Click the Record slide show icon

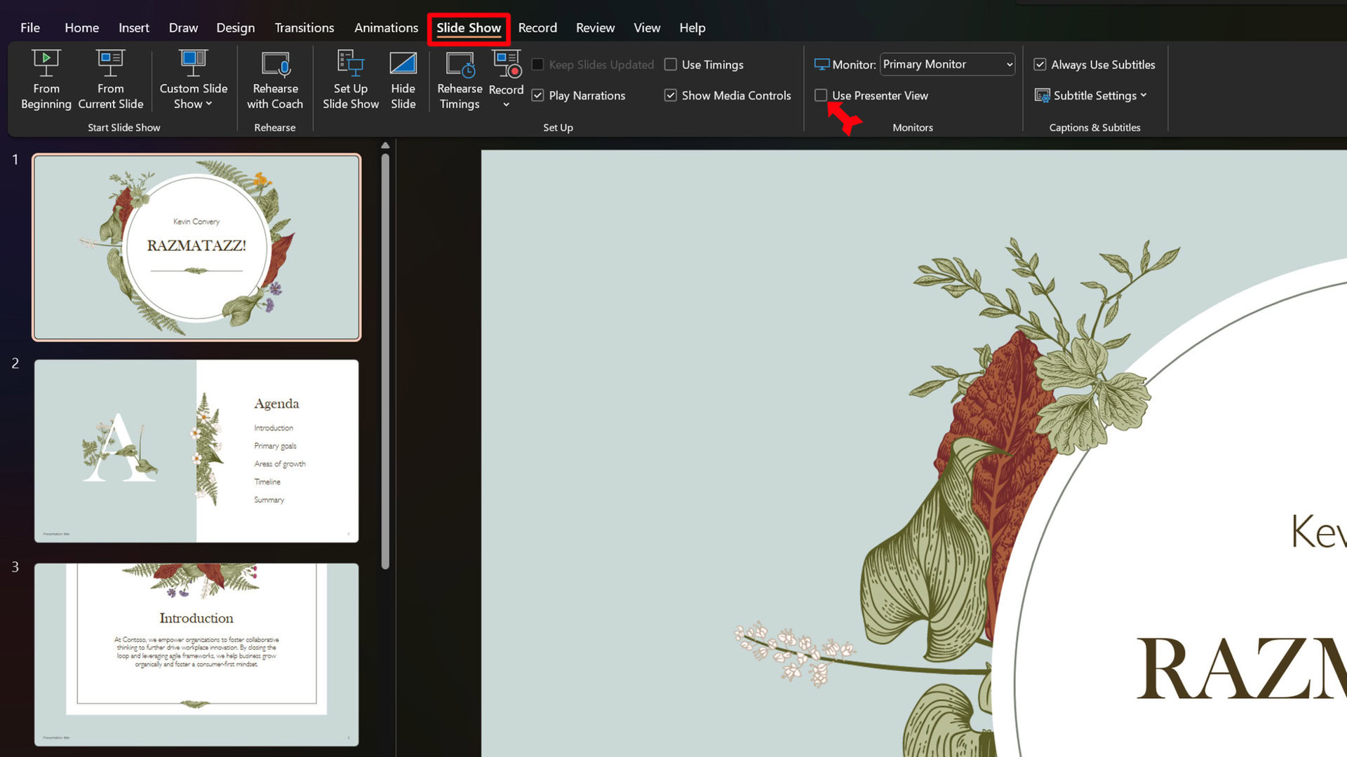click(507, 64)
